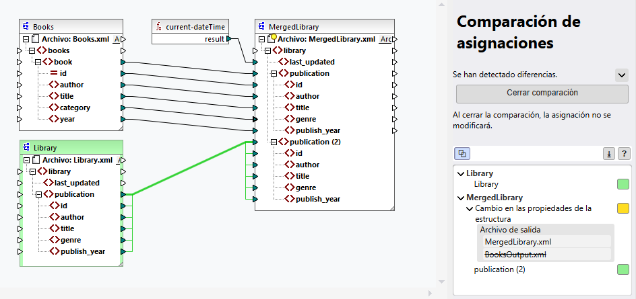The height and width of the screenshot is (299, 636).
Task: Click the file icon beside Archivo: Library.xml
Action: click(x=36, y=160)
